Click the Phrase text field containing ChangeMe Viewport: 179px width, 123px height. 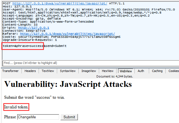coord(38,117)
